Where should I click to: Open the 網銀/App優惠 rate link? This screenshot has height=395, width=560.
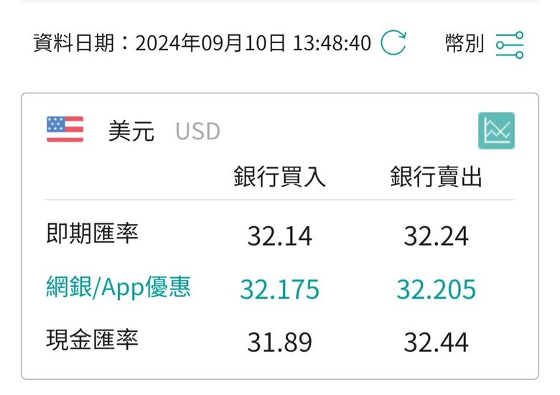click(x=118, y=287)
